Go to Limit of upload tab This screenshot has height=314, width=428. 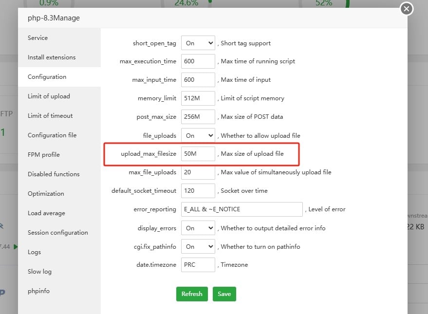[x=49, y=96]
